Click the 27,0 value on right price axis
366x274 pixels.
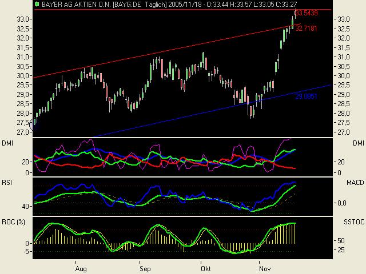coord(344,132)
